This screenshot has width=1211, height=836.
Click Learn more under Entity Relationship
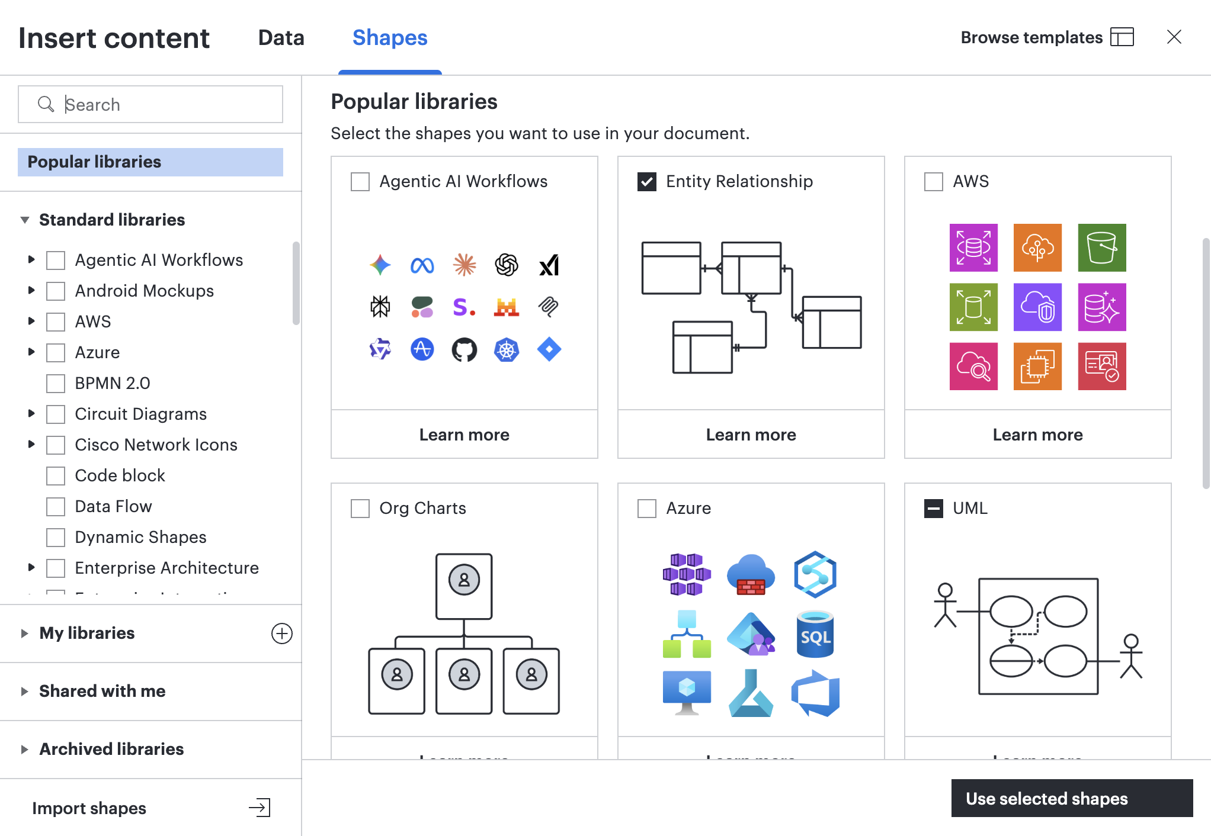pos(751,435)
